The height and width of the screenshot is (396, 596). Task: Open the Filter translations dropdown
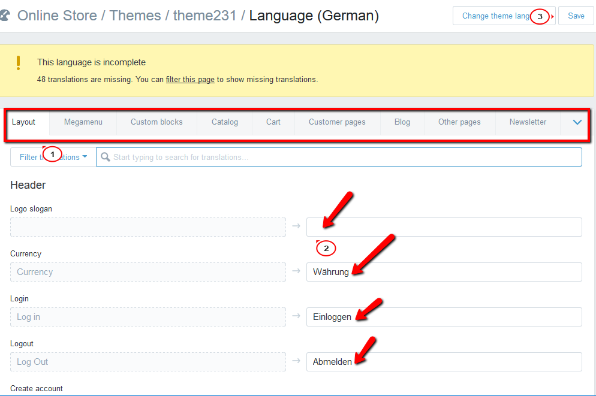(53, 157)
